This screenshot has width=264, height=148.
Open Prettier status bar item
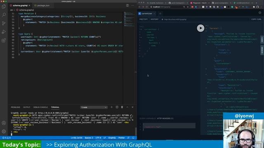[121, 138]
